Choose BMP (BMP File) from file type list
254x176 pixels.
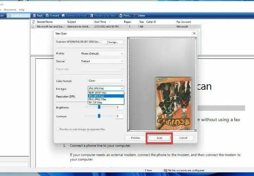pos(106,93)
